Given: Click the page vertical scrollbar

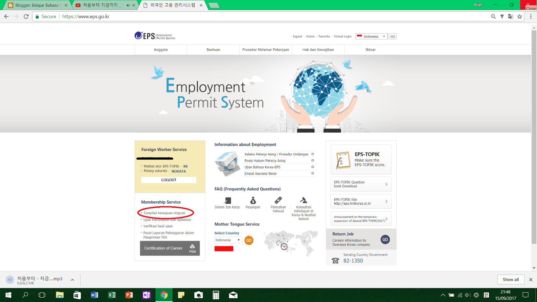Looking at the screenshot, I should click(534, 137).
